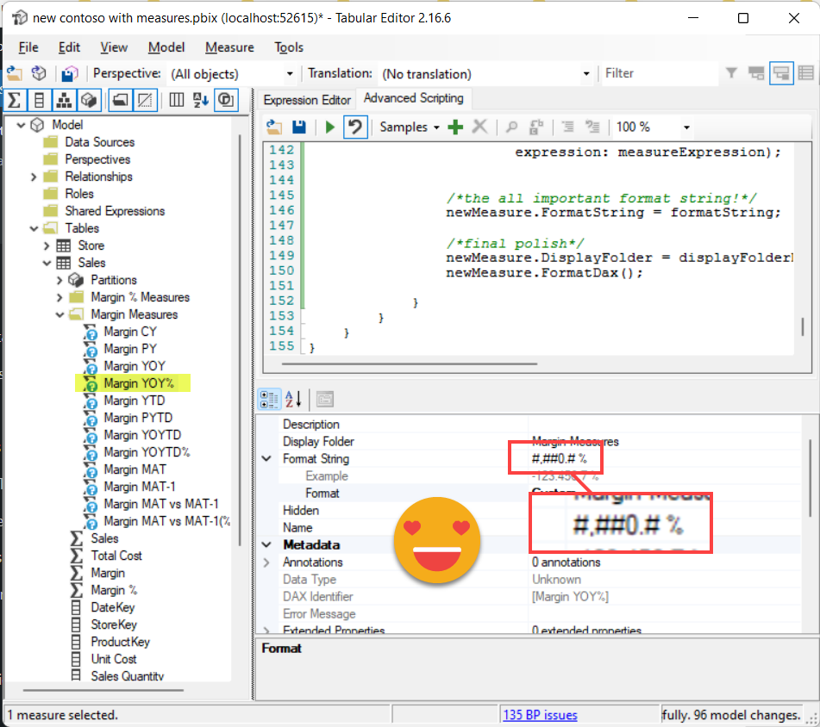This screenshot has width=820, height=727.
Task: Sort the tree alphabetically with the A-Z toolbar icon
Action: tap(201, 100)
